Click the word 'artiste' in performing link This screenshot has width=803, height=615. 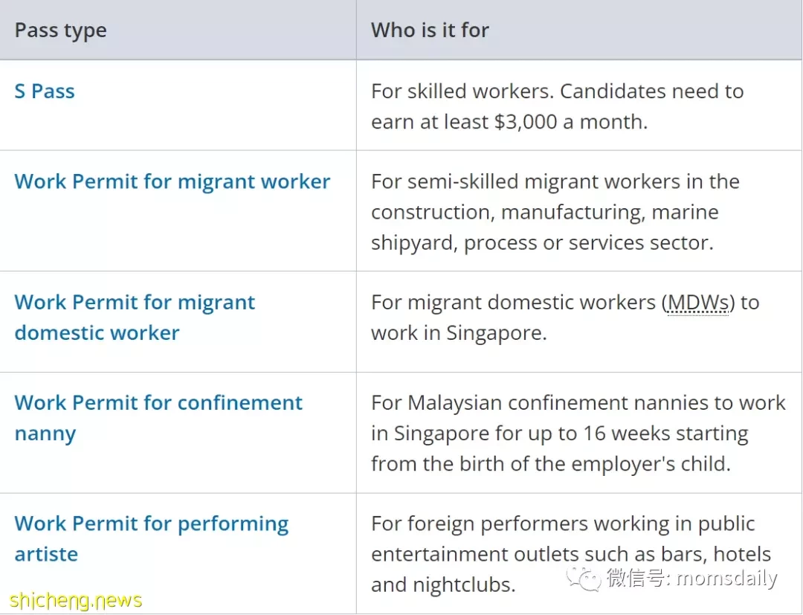tap(46, 555)
